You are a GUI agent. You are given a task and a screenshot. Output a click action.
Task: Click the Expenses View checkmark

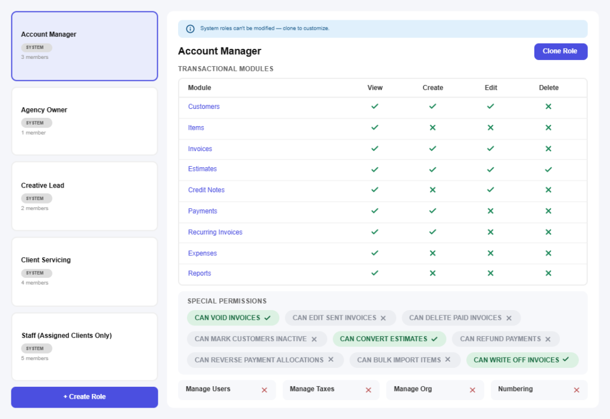click(375, 252)
